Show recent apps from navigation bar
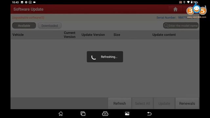This screenshot has height=118, width=210. pos(83,114)
